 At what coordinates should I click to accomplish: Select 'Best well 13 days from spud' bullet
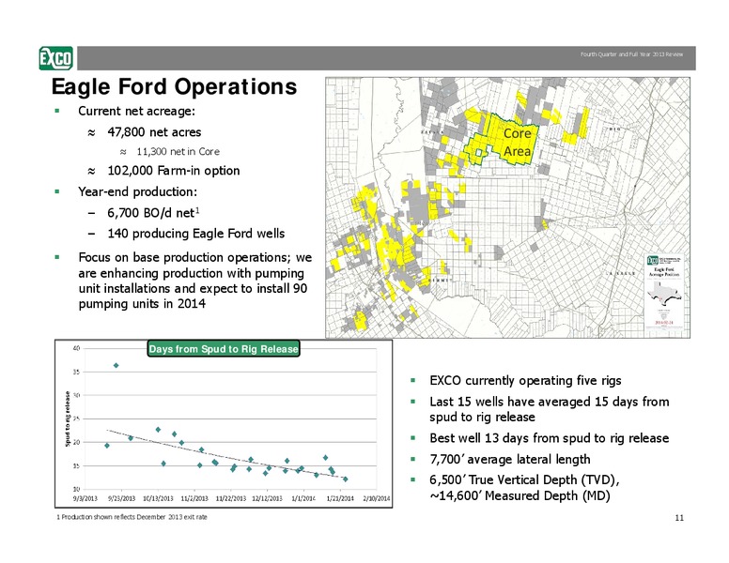(x=549, y=438)
